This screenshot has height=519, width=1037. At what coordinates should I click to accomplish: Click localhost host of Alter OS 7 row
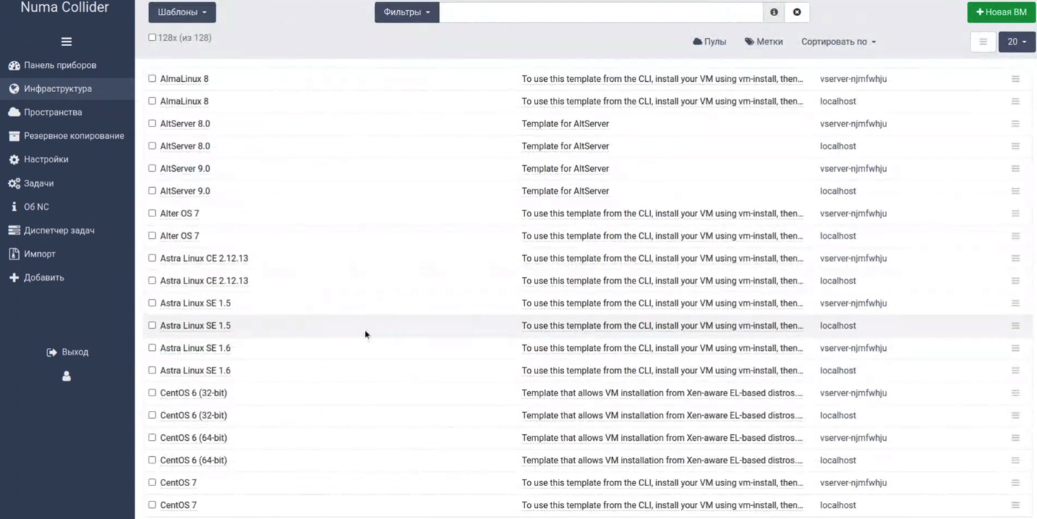[838, 236]
